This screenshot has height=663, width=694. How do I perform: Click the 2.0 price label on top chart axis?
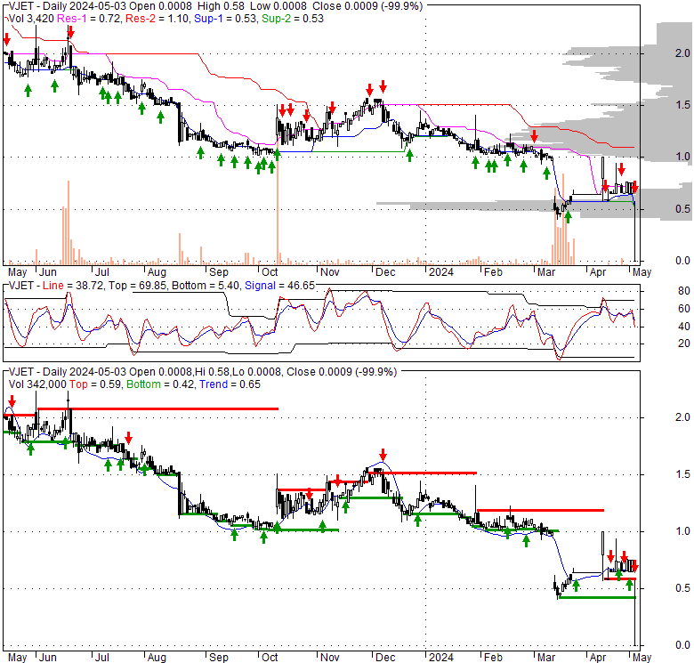(682, 53)
